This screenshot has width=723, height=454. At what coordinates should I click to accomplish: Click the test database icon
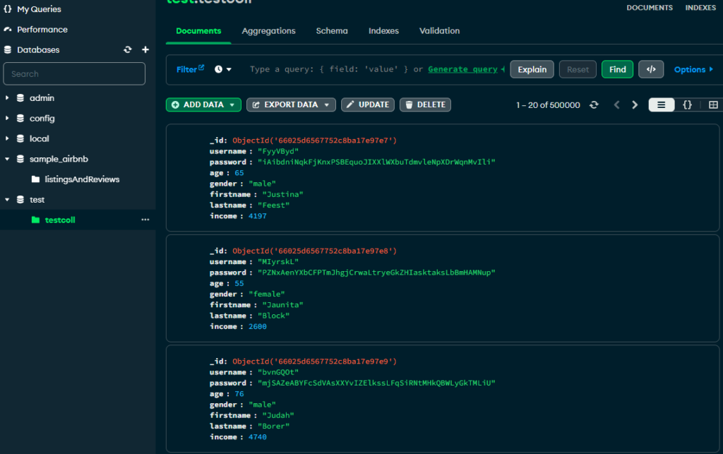click(x=20, y=199)
